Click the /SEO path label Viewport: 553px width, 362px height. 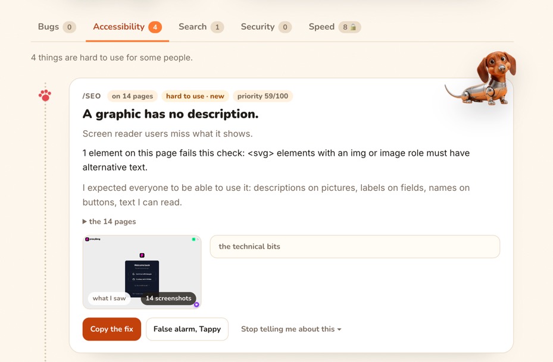coord(92,96)
